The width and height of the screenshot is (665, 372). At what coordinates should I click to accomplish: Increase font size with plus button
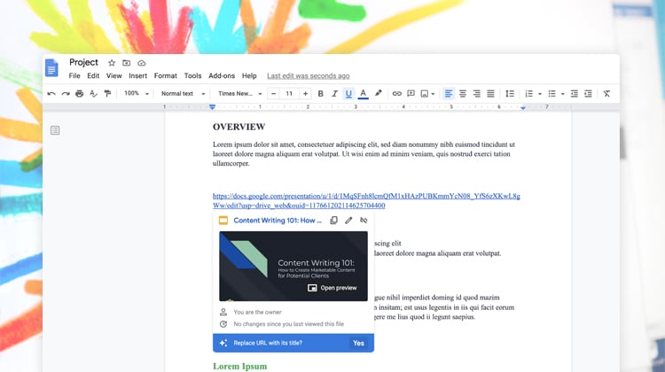tap(305, 94)
